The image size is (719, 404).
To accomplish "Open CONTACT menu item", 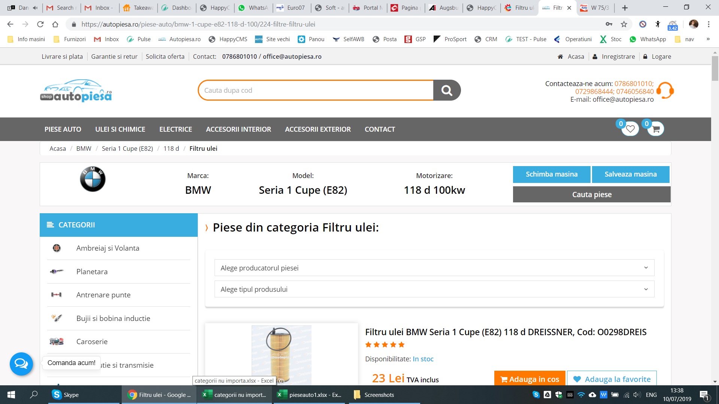I will [380, 129].
